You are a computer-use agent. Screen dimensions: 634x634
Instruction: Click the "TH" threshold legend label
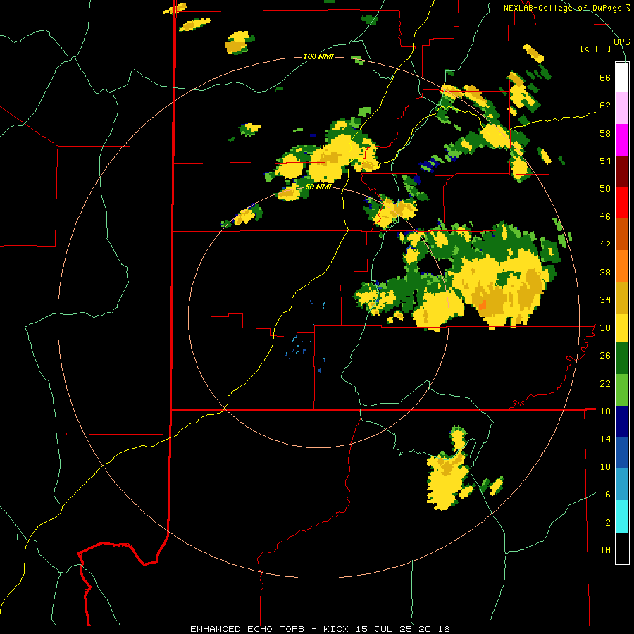[605, 550]
